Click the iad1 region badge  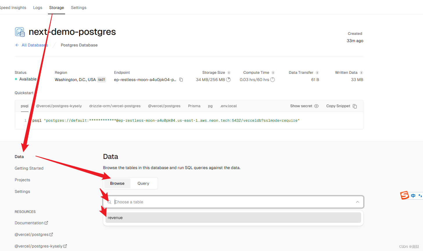[x=102, y=80]
